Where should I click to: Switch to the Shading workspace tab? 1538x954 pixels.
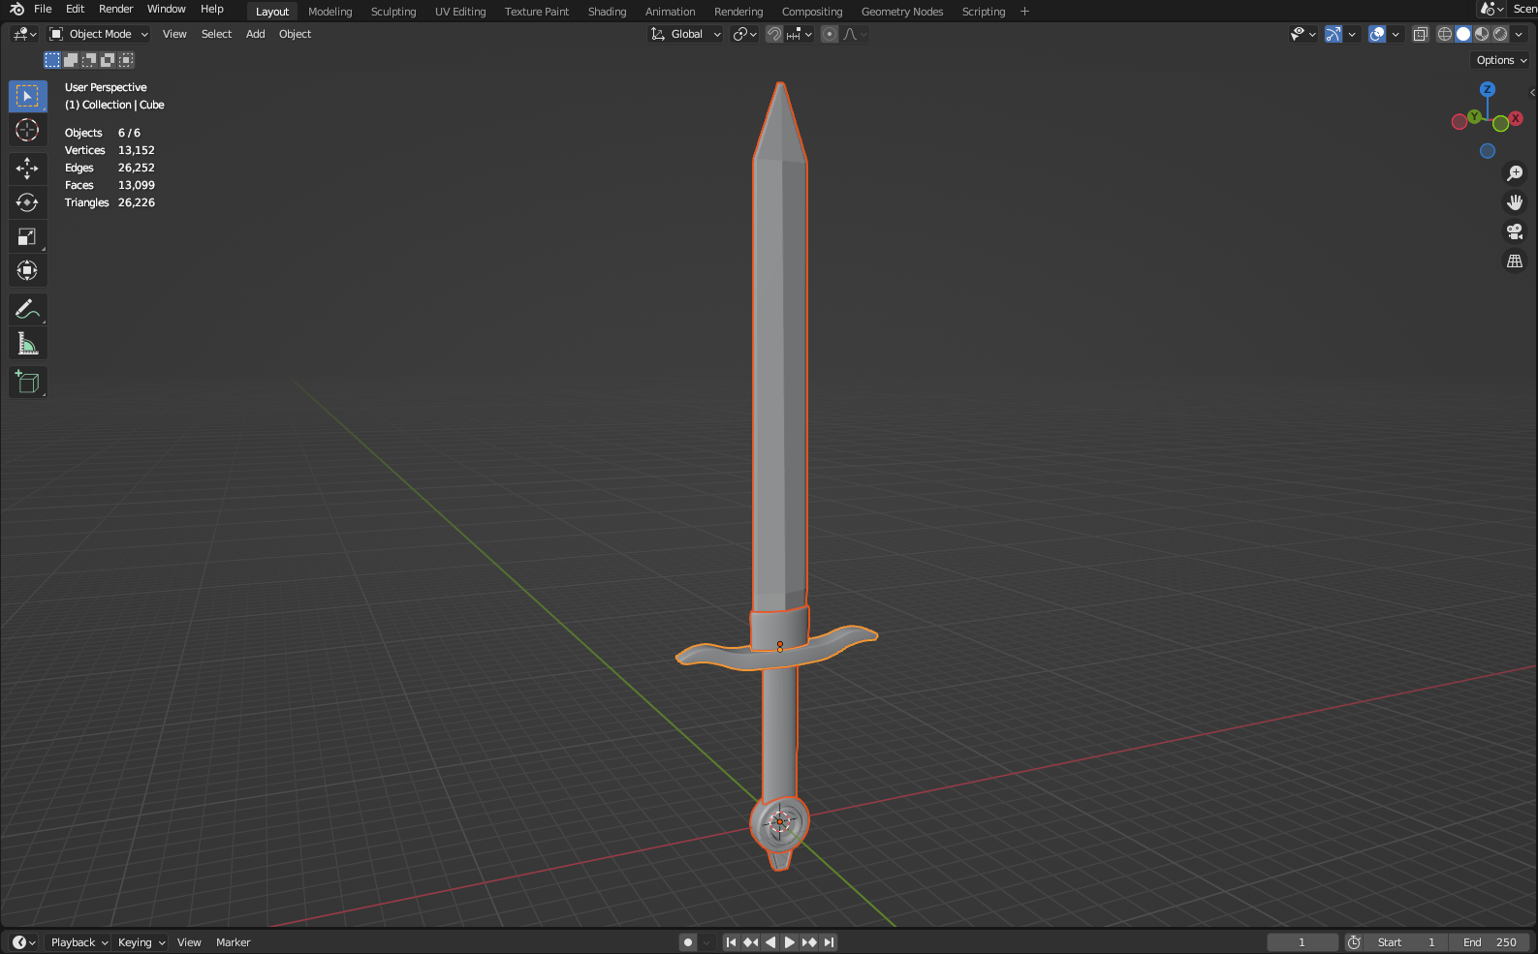pos(607,12)
